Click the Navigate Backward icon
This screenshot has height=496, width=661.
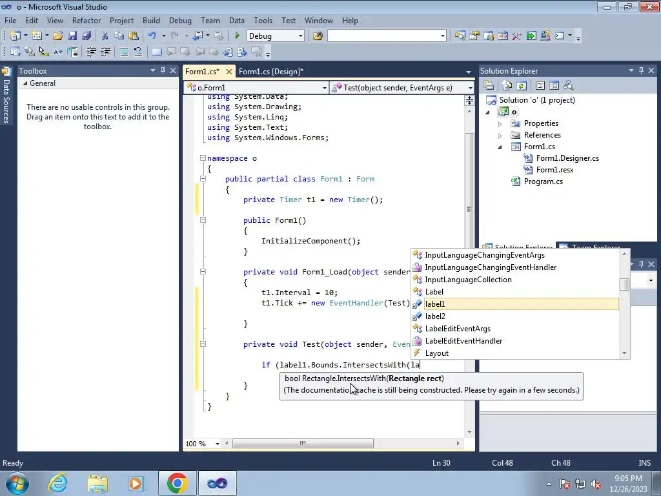click(x=198, y=36)
